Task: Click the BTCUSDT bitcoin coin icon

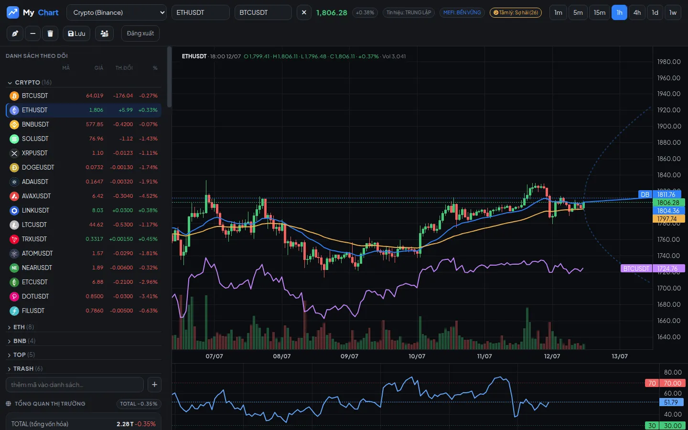Action: 14,96
